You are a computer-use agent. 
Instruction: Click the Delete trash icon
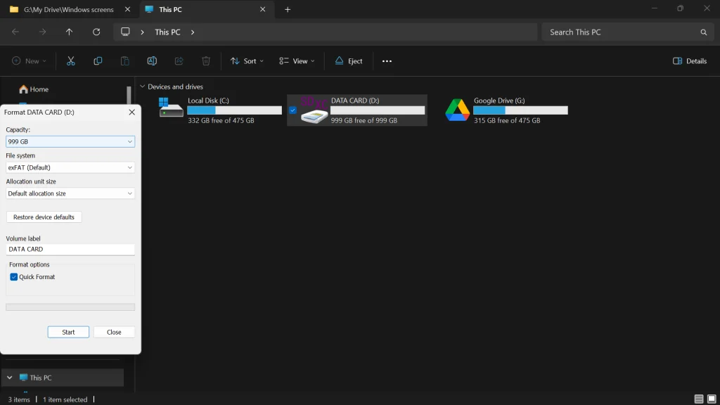click(206, 61)
